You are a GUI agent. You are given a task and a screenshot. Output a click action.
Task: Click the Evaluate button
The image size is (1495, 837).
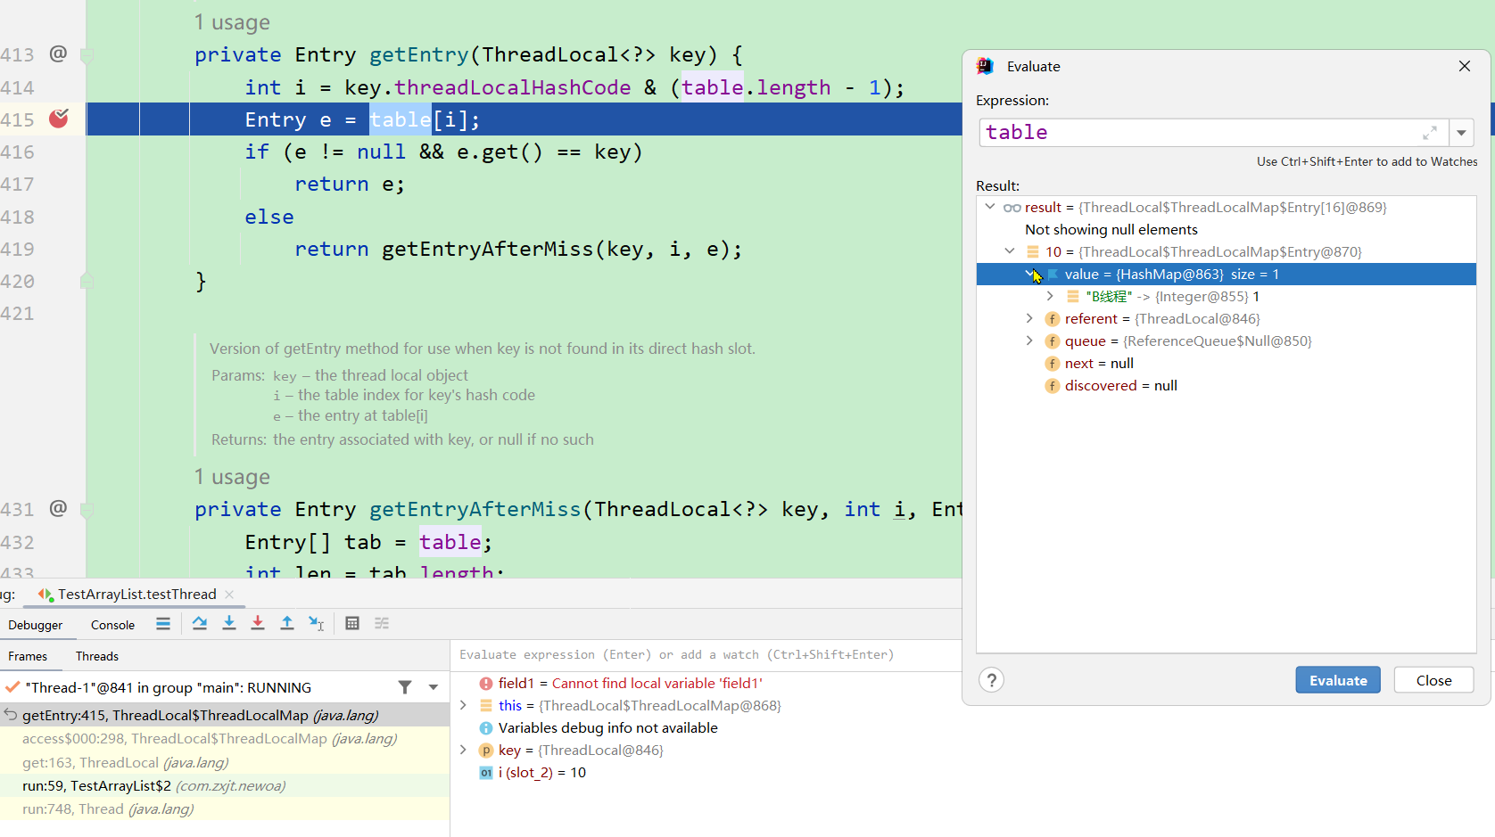(1338, 680)
